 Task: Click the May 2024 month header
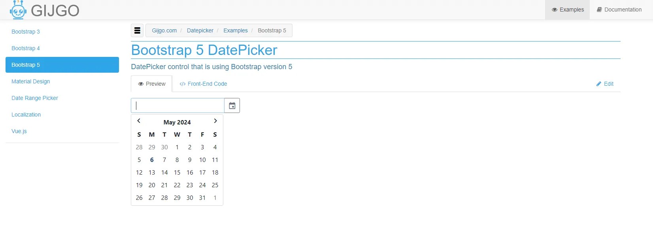(x=177, y=122)
